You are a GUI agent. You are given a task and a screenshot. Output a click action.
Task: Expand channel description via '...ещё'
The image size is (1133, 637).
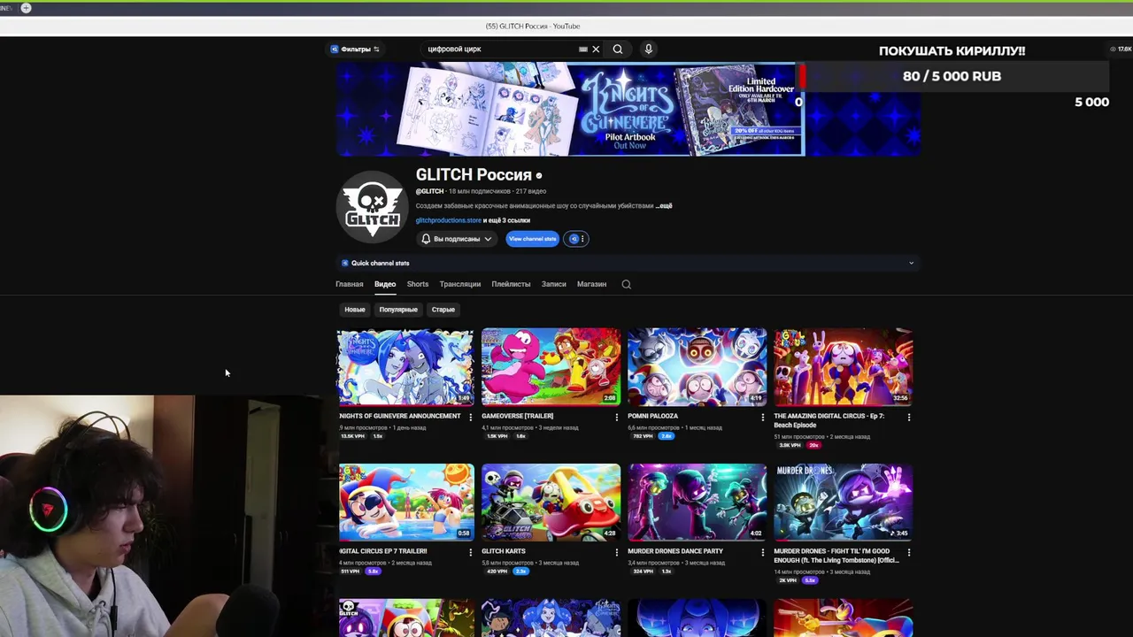click(664, 206)
